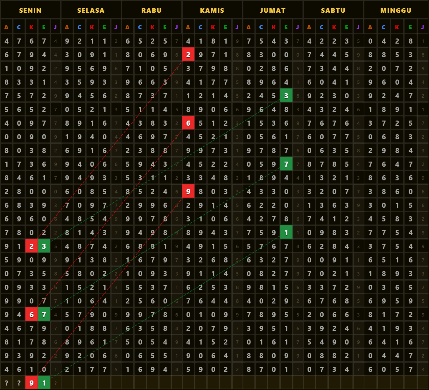Select the SENIN day header
Image resolution: width=429 pixels, height=390 pixels.
click(30, 10)
